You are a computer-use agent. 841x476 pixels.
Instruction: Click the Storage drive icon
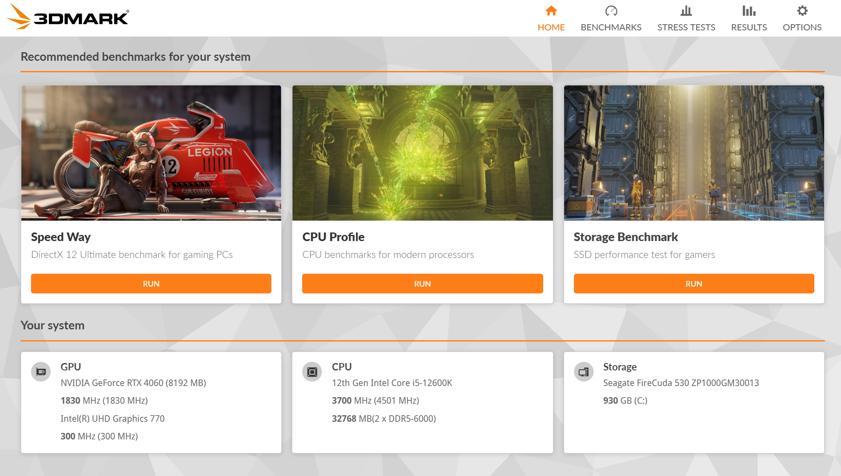[584, 372]
